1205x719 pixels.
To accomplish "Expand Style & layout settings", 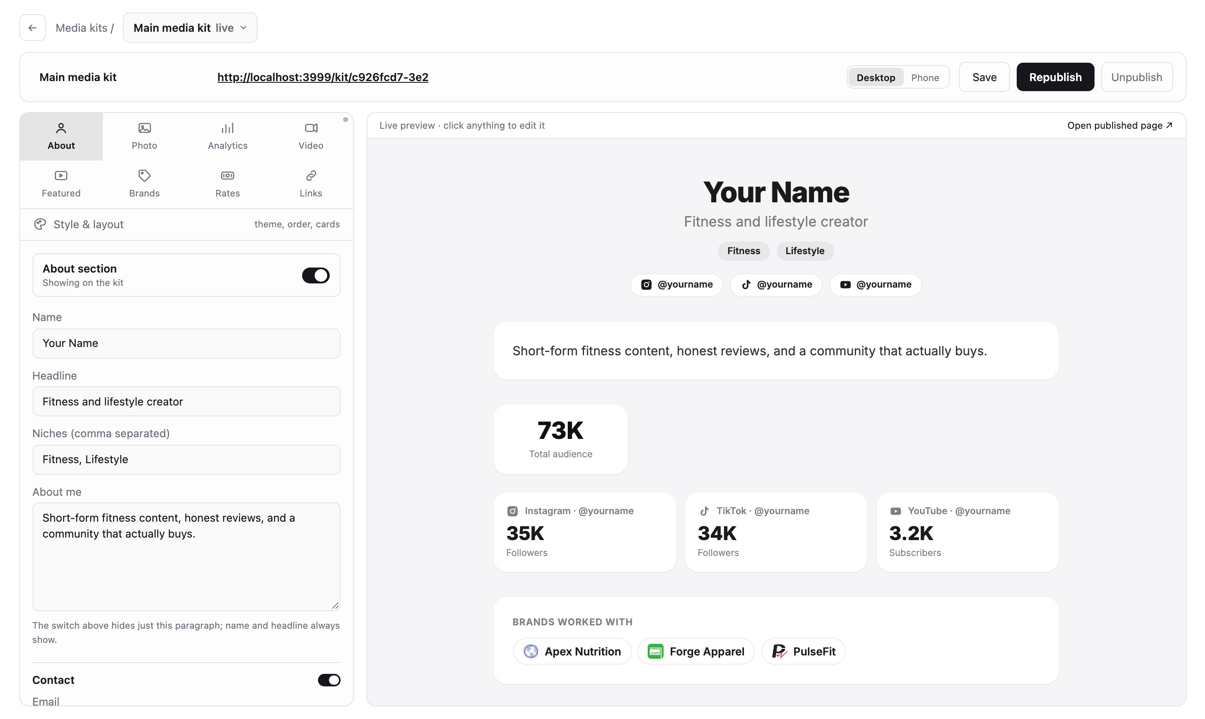I will tap(187, 224).
